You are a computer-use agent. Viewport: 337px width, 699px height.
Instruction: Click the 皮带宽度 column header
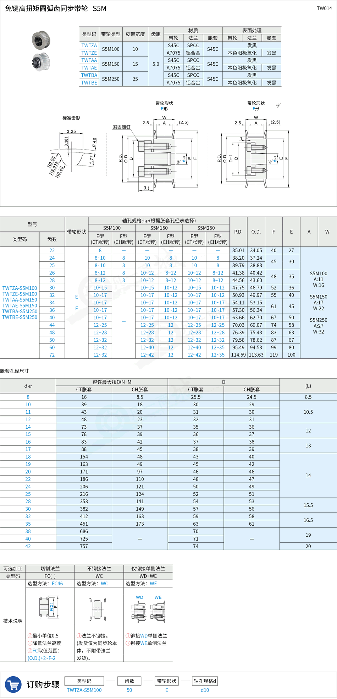(135, 34)
